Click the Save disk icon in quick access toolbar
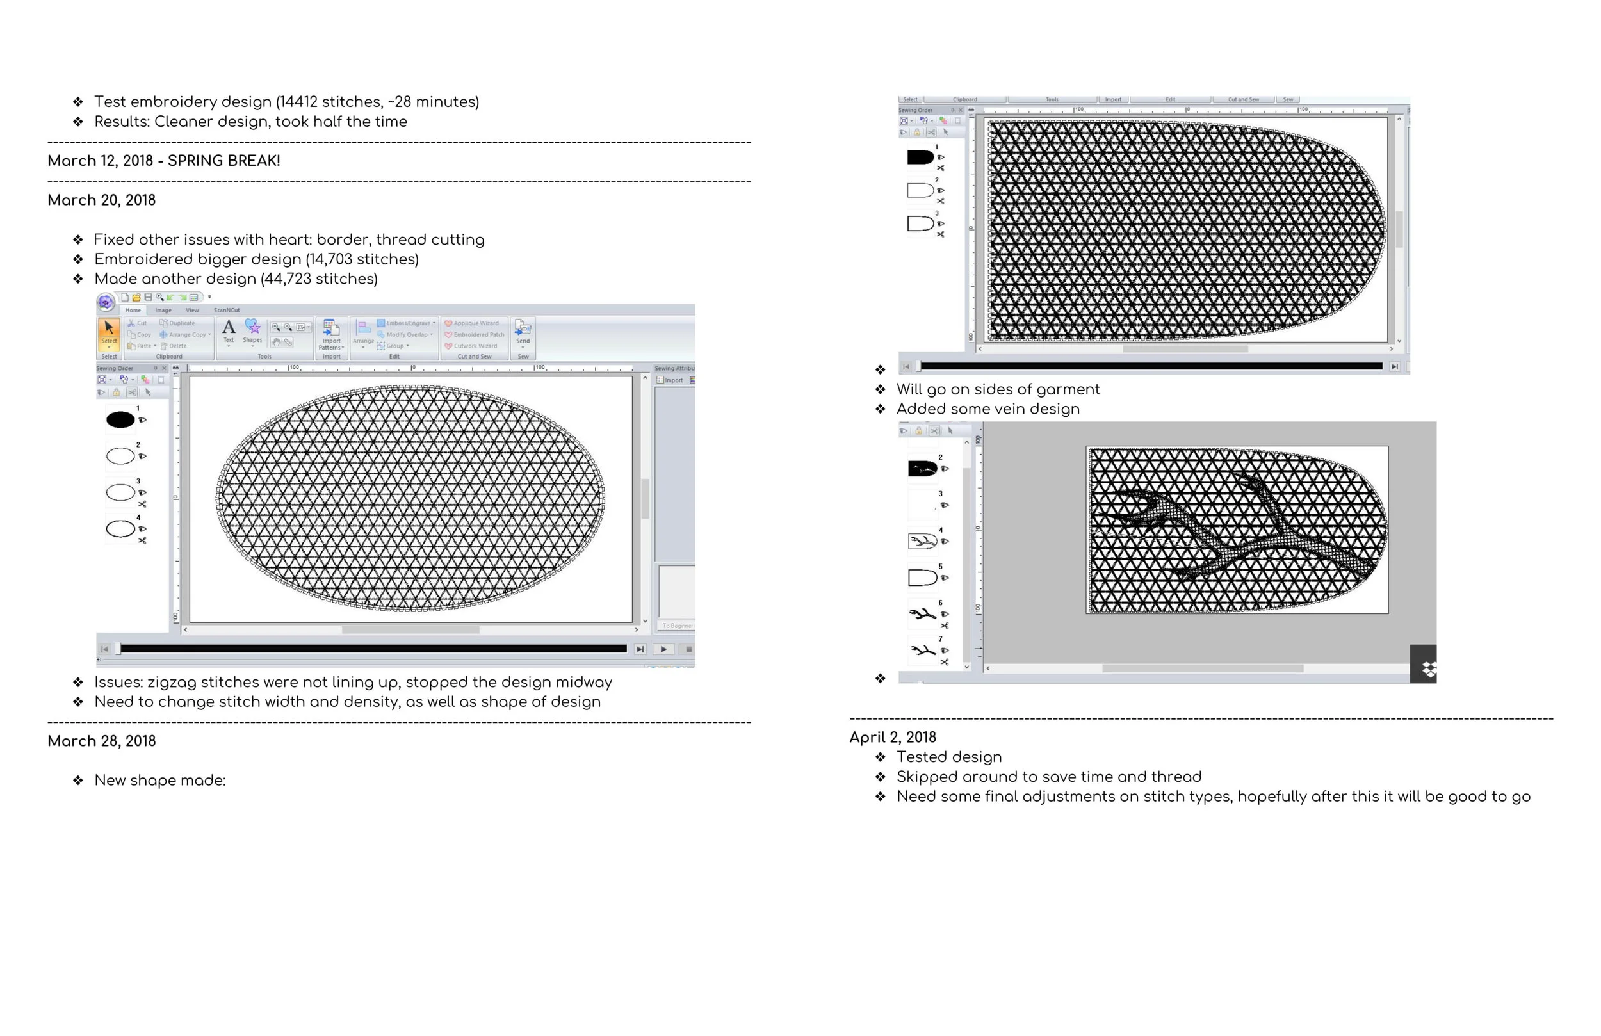The image size is (1601, 1036). pyautogui.click(x=148, y=296)
